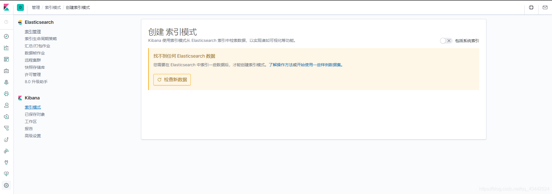Open 快照存储库 menu item
The width and height of the screenshot is (552, 194).
coord(35,67)
